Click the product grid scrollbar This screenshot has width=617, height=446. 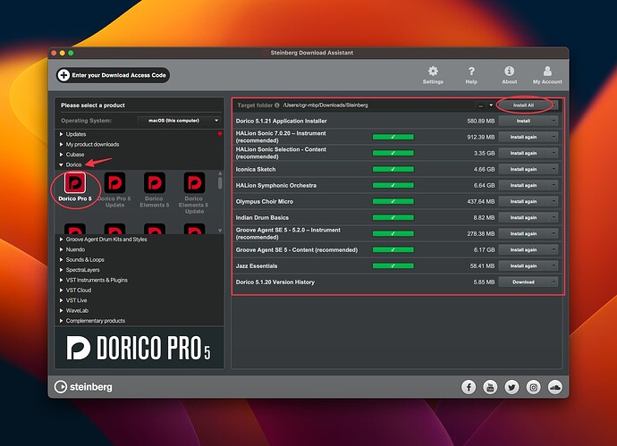(x=220, y=183)
